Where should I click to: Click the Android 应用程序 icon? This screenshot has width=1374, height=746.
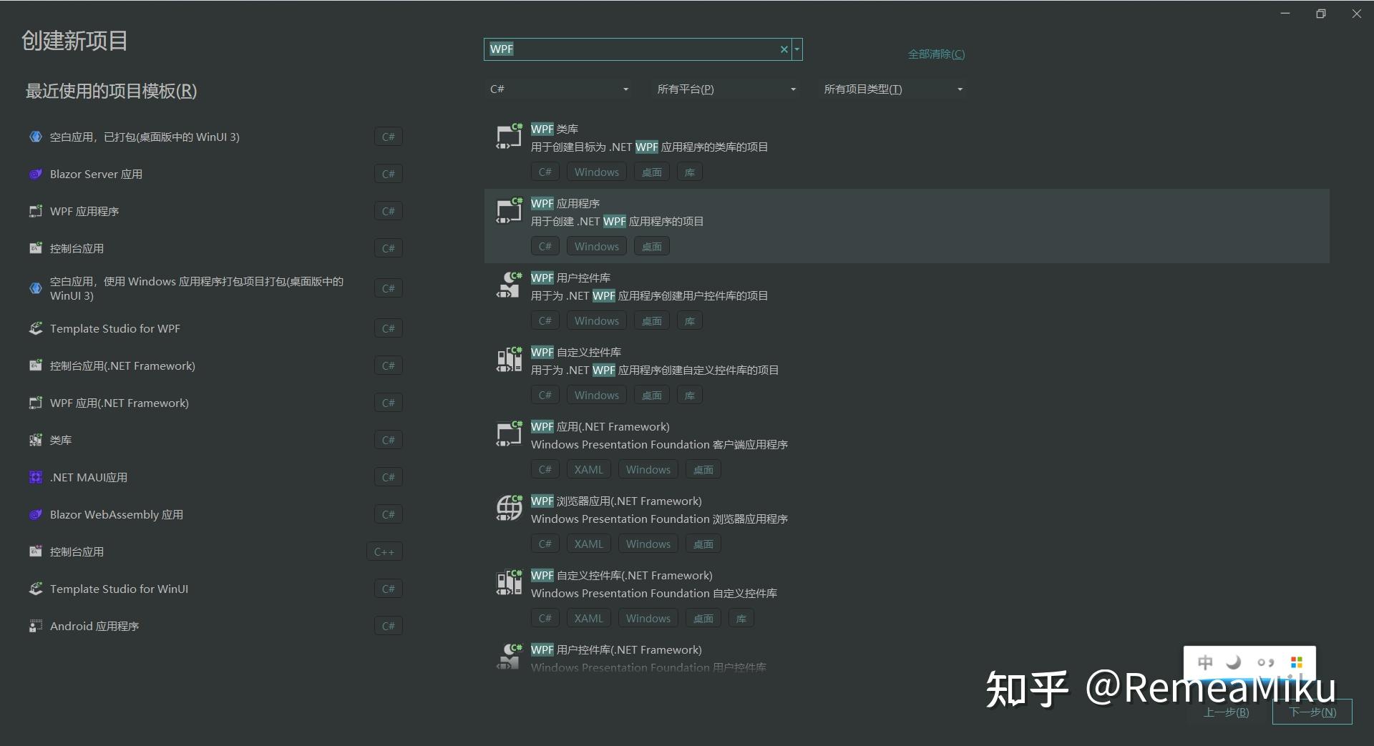click(x=36, y=626)
